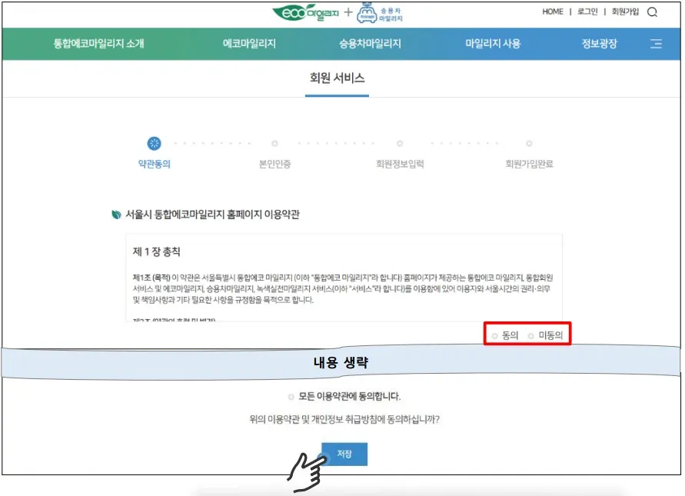The image size is (685, 496).
Task: Click the 약관동의 step indicator icon
Action: pyautogui.click(x=154, y=144)
